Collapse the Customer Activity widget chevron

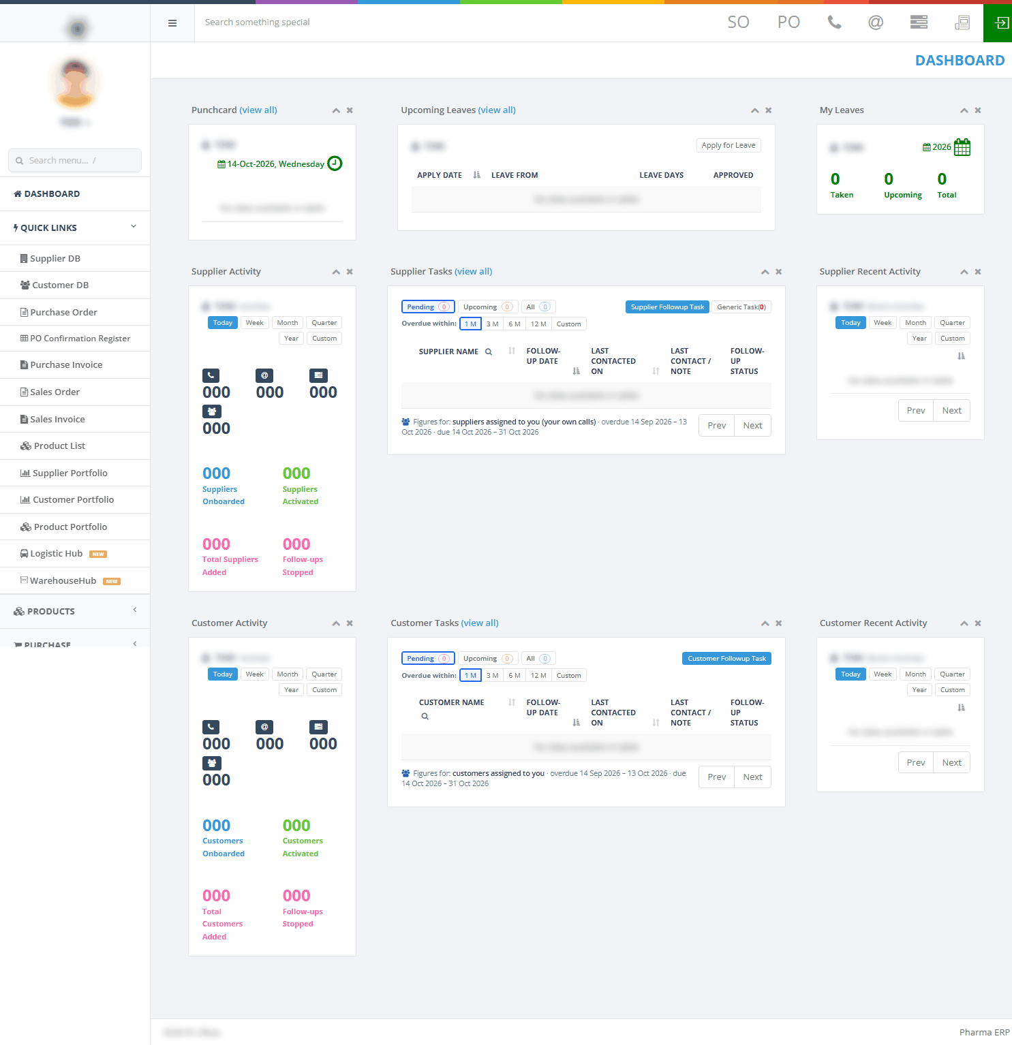click(x=336, y=623)
